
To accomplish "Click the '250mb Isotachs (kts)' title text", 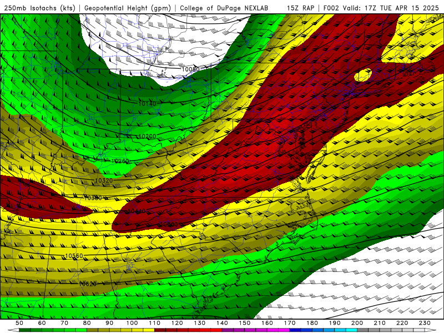I will coord(40,8).
